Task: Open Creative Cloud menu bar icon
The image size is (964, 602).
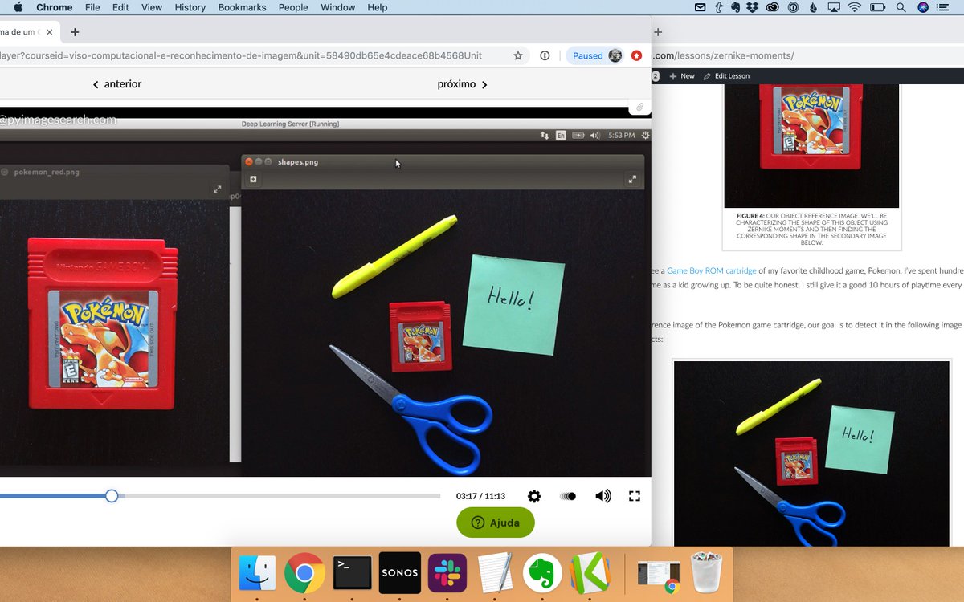Action: (x=772, y=7)
